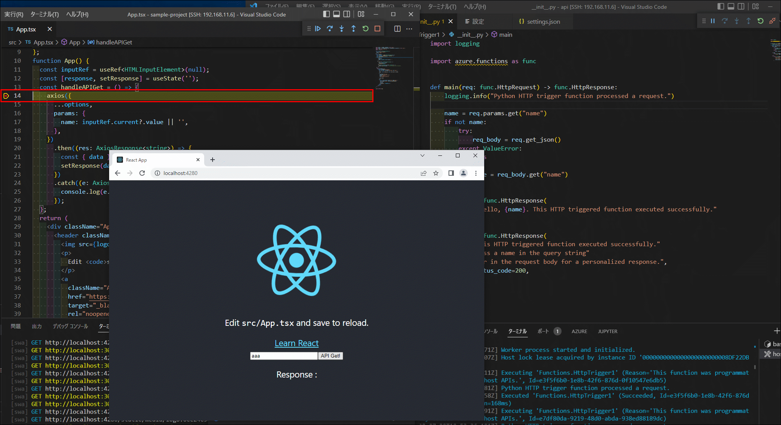Restart debugging in the App.tsx window
Screen dimensions: 781x425
point(365,29)
